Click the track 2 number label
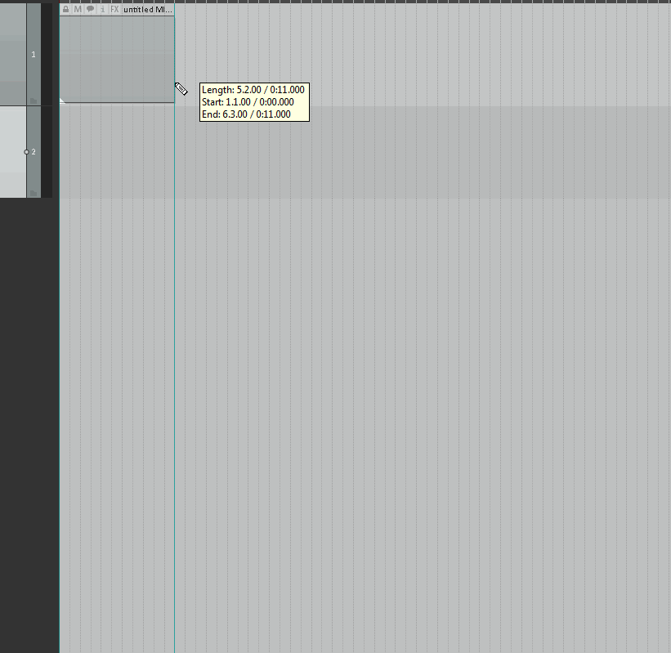The image size is (671, 653). (x=34, y=152)
